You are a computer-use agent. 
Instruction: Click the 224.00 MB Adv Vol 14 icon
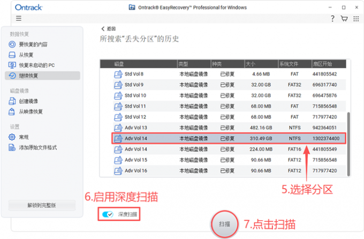pyautogui.click(x=118, y=150)
